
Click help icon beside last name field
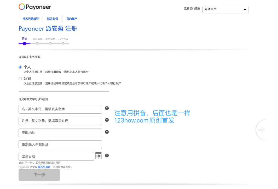107,120
